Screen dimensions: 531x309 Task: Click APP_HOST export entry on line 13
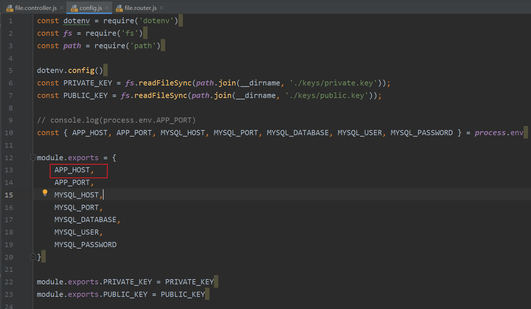(x=72, y=170)
